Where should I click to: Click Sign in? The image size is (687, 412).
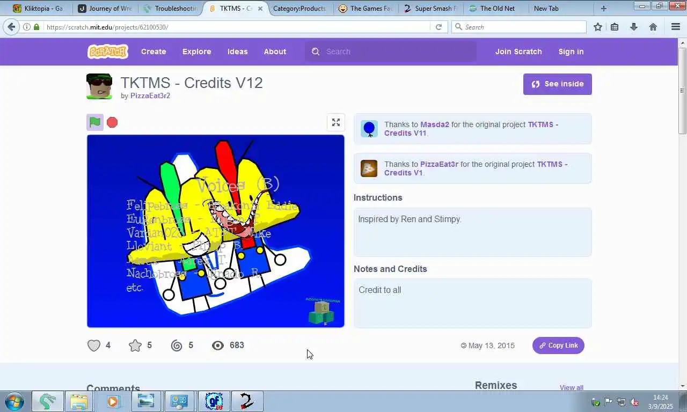(571, 51)
